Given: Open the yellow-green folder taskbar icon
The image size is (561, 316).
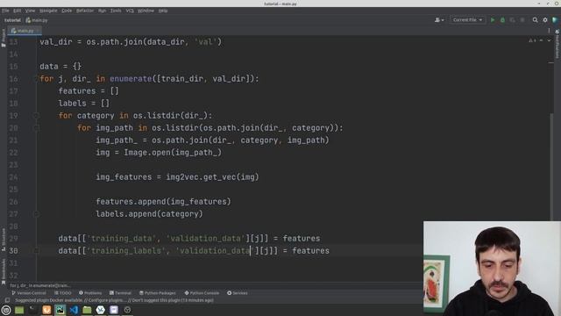Looking at the screenshot, I should (87, 310).
